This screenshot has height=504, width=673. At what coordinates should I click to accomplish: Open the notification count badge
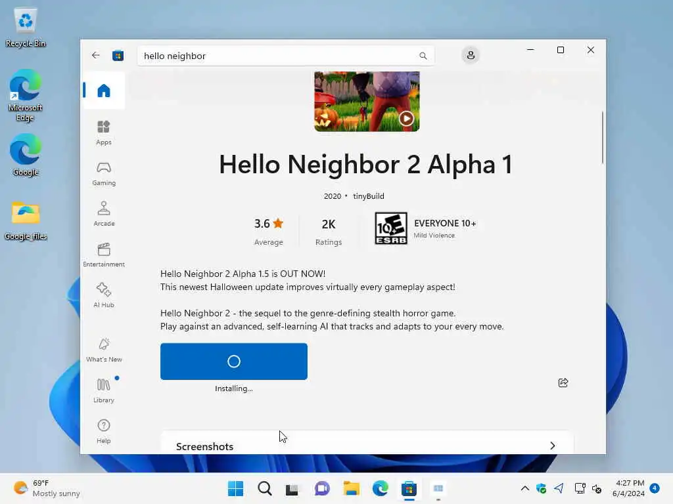point(655,488)
